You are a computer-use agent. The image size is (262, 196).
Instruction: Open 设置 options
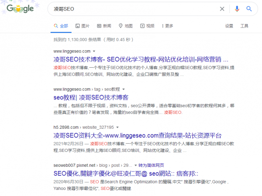point(229,26)
